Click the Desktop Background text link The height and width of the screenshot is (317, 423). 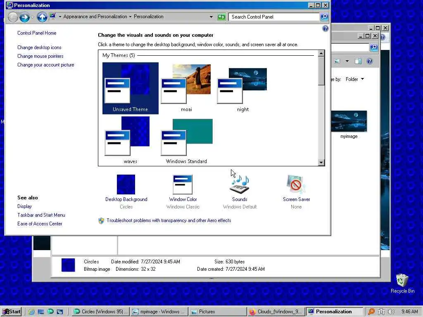coord(126,199)
